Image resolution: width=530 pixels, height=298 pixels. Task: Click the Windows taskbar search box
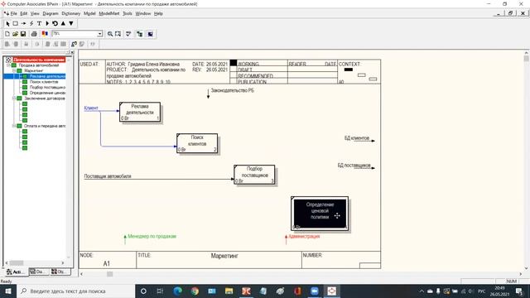click(75, 291)
